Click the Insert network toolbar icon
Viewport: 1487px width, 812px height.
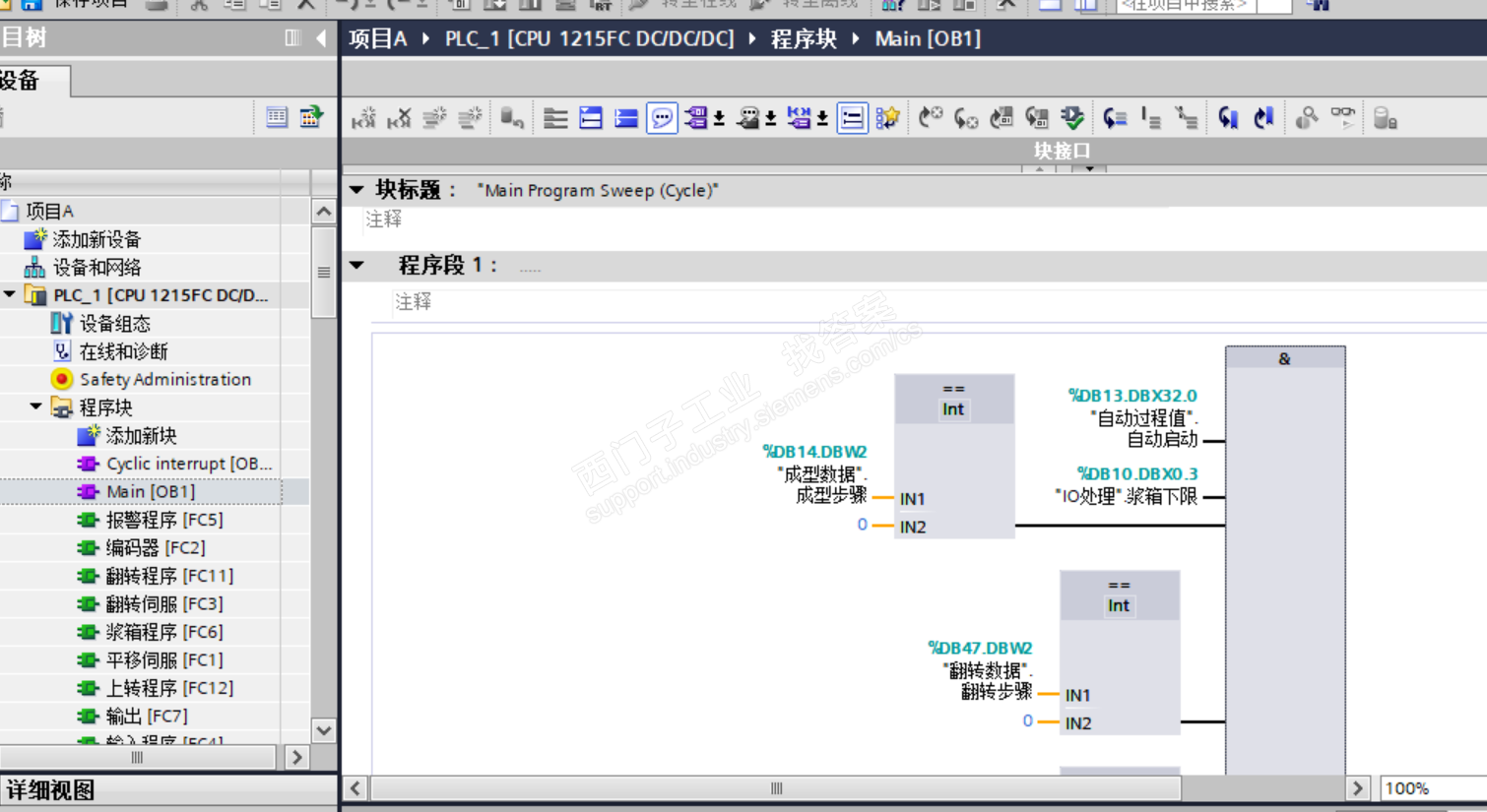coord(363,119)
